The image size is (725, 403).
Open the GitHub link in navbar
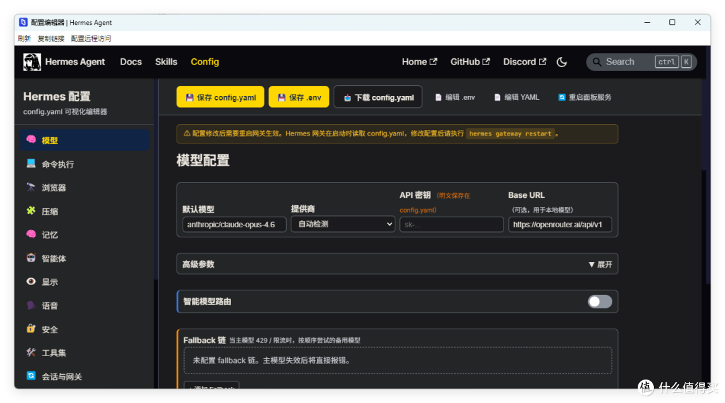tap(470, 62)
